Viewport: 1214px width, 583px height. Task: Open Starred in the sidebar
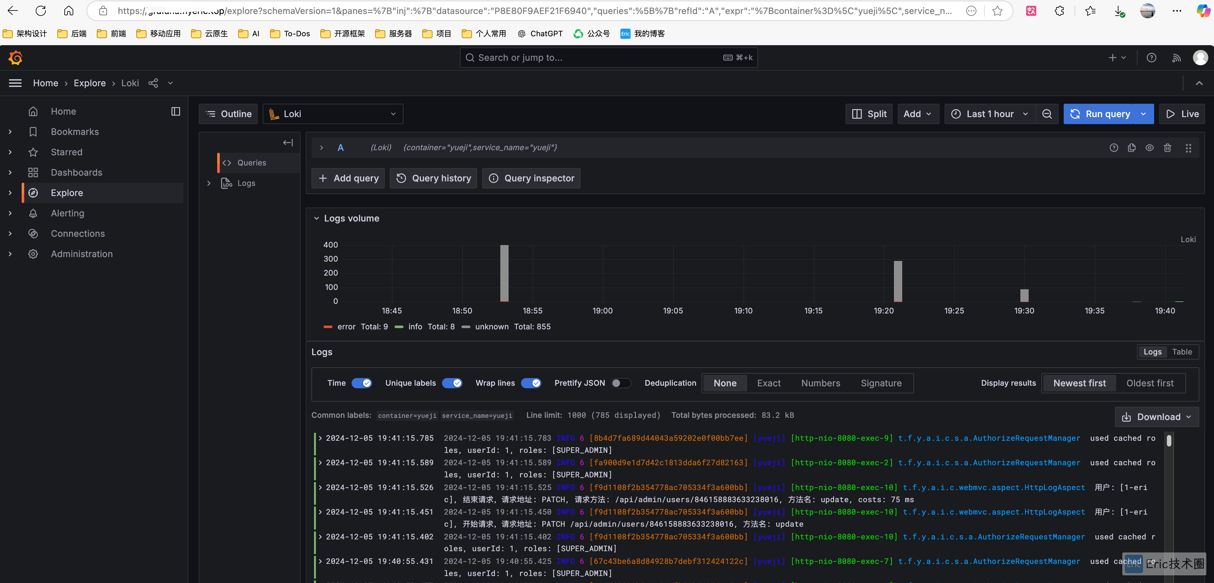(x=67, y=152)
